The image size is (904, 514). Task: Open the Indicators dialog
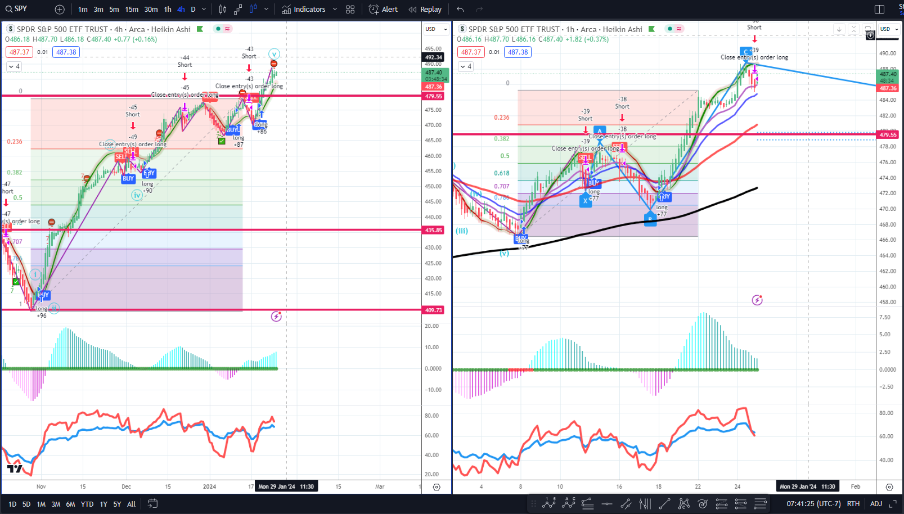(x=304, y=10)
